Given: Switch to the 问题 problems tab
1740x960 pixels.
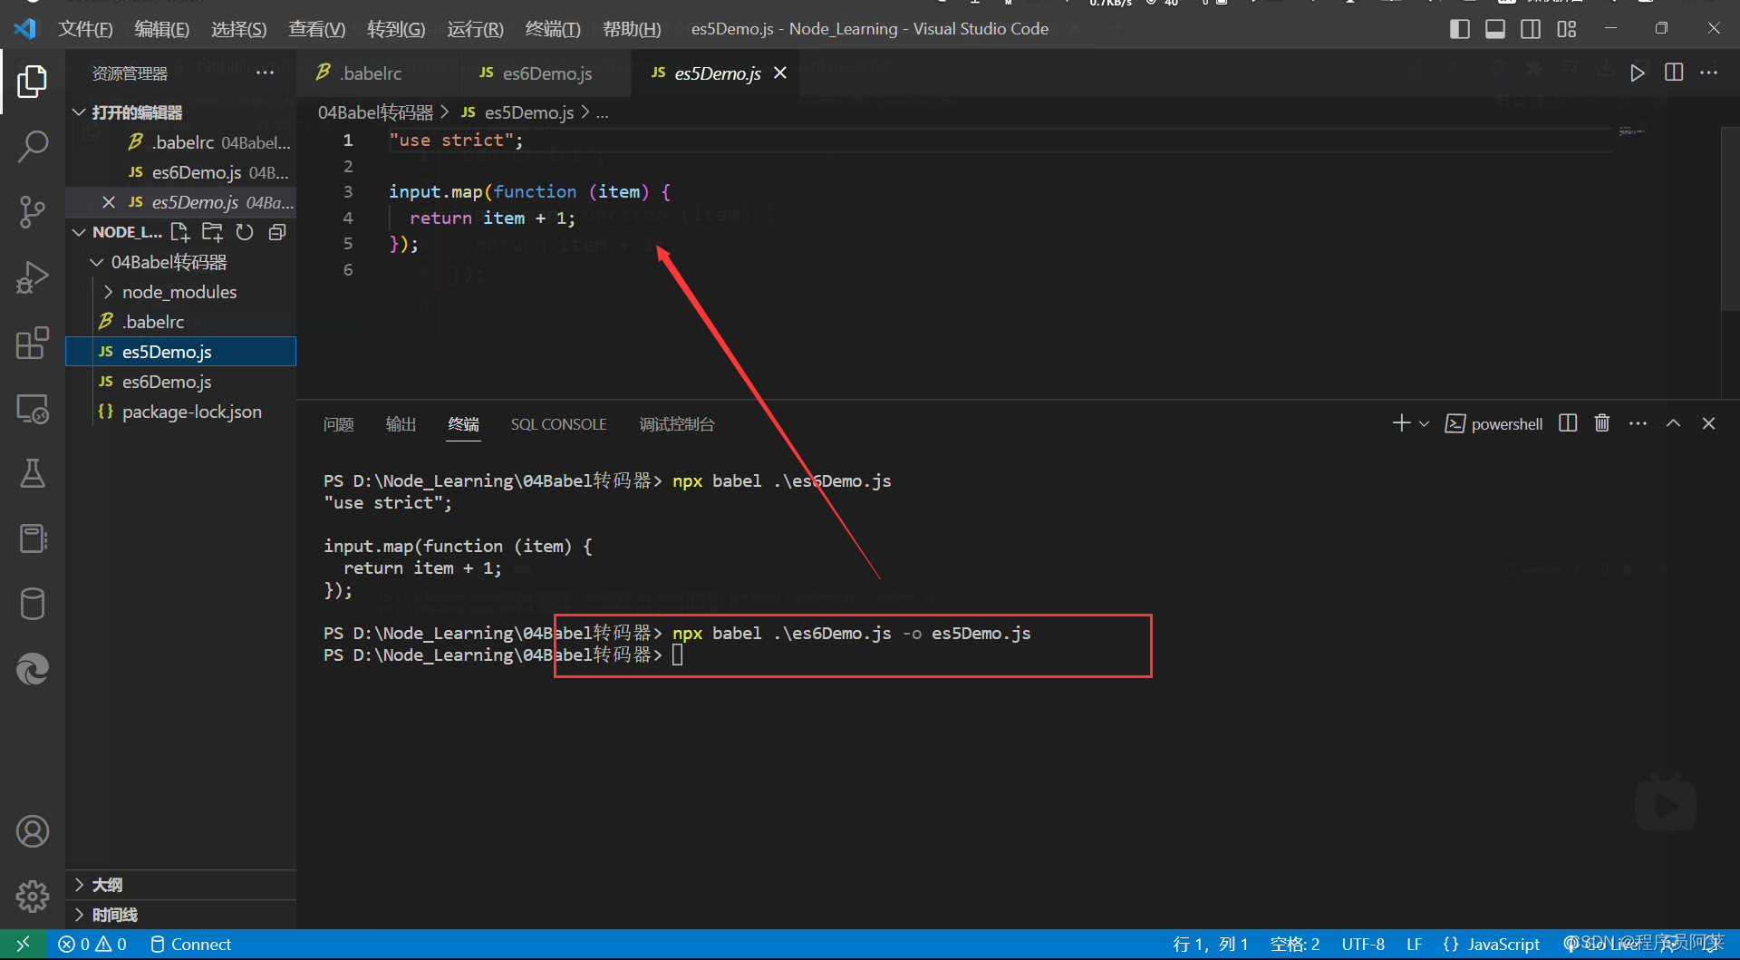Looking at the screenshot, I should (339, 424).
